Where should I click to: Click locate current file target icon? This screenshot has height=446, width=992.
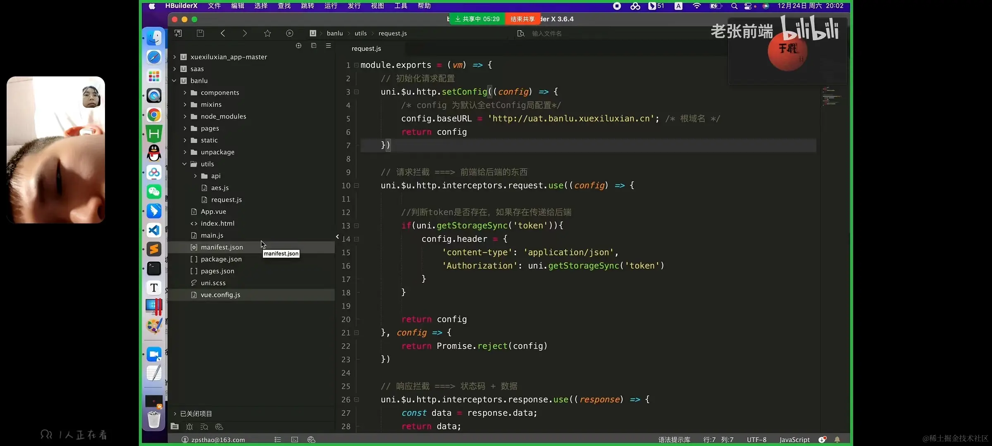click(298, 45)
